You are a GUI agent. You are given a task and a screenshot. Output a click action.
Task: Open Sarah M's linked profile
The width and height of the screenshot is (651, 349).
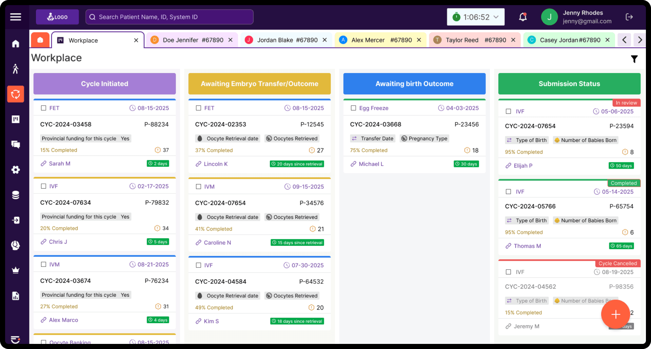point(59,163)
